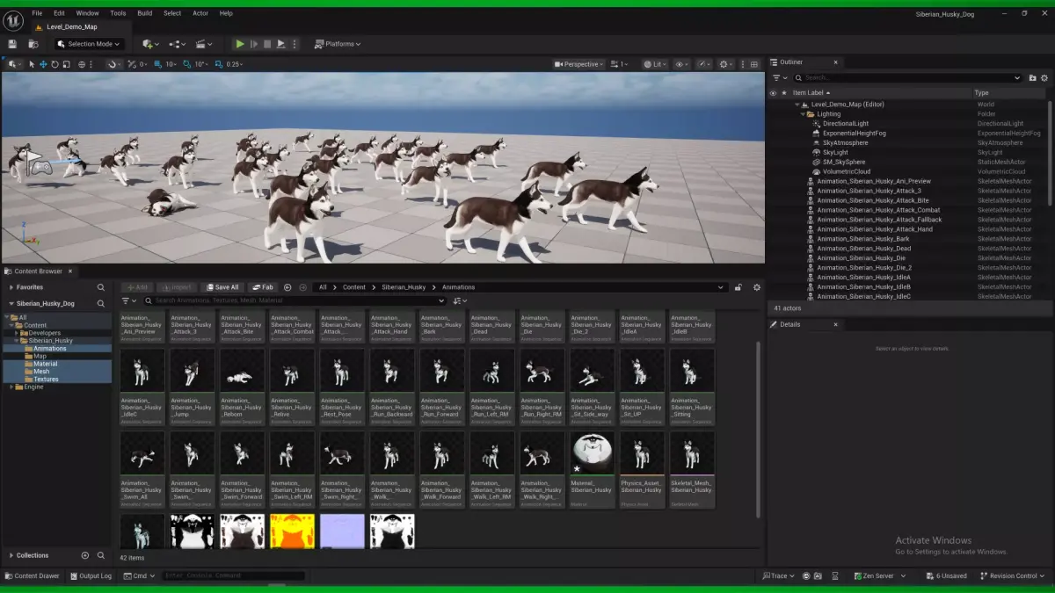This screenshot has width=1055, height=593.
Task: Open the Platforms dropdown
Action: [x=338, y=44]
